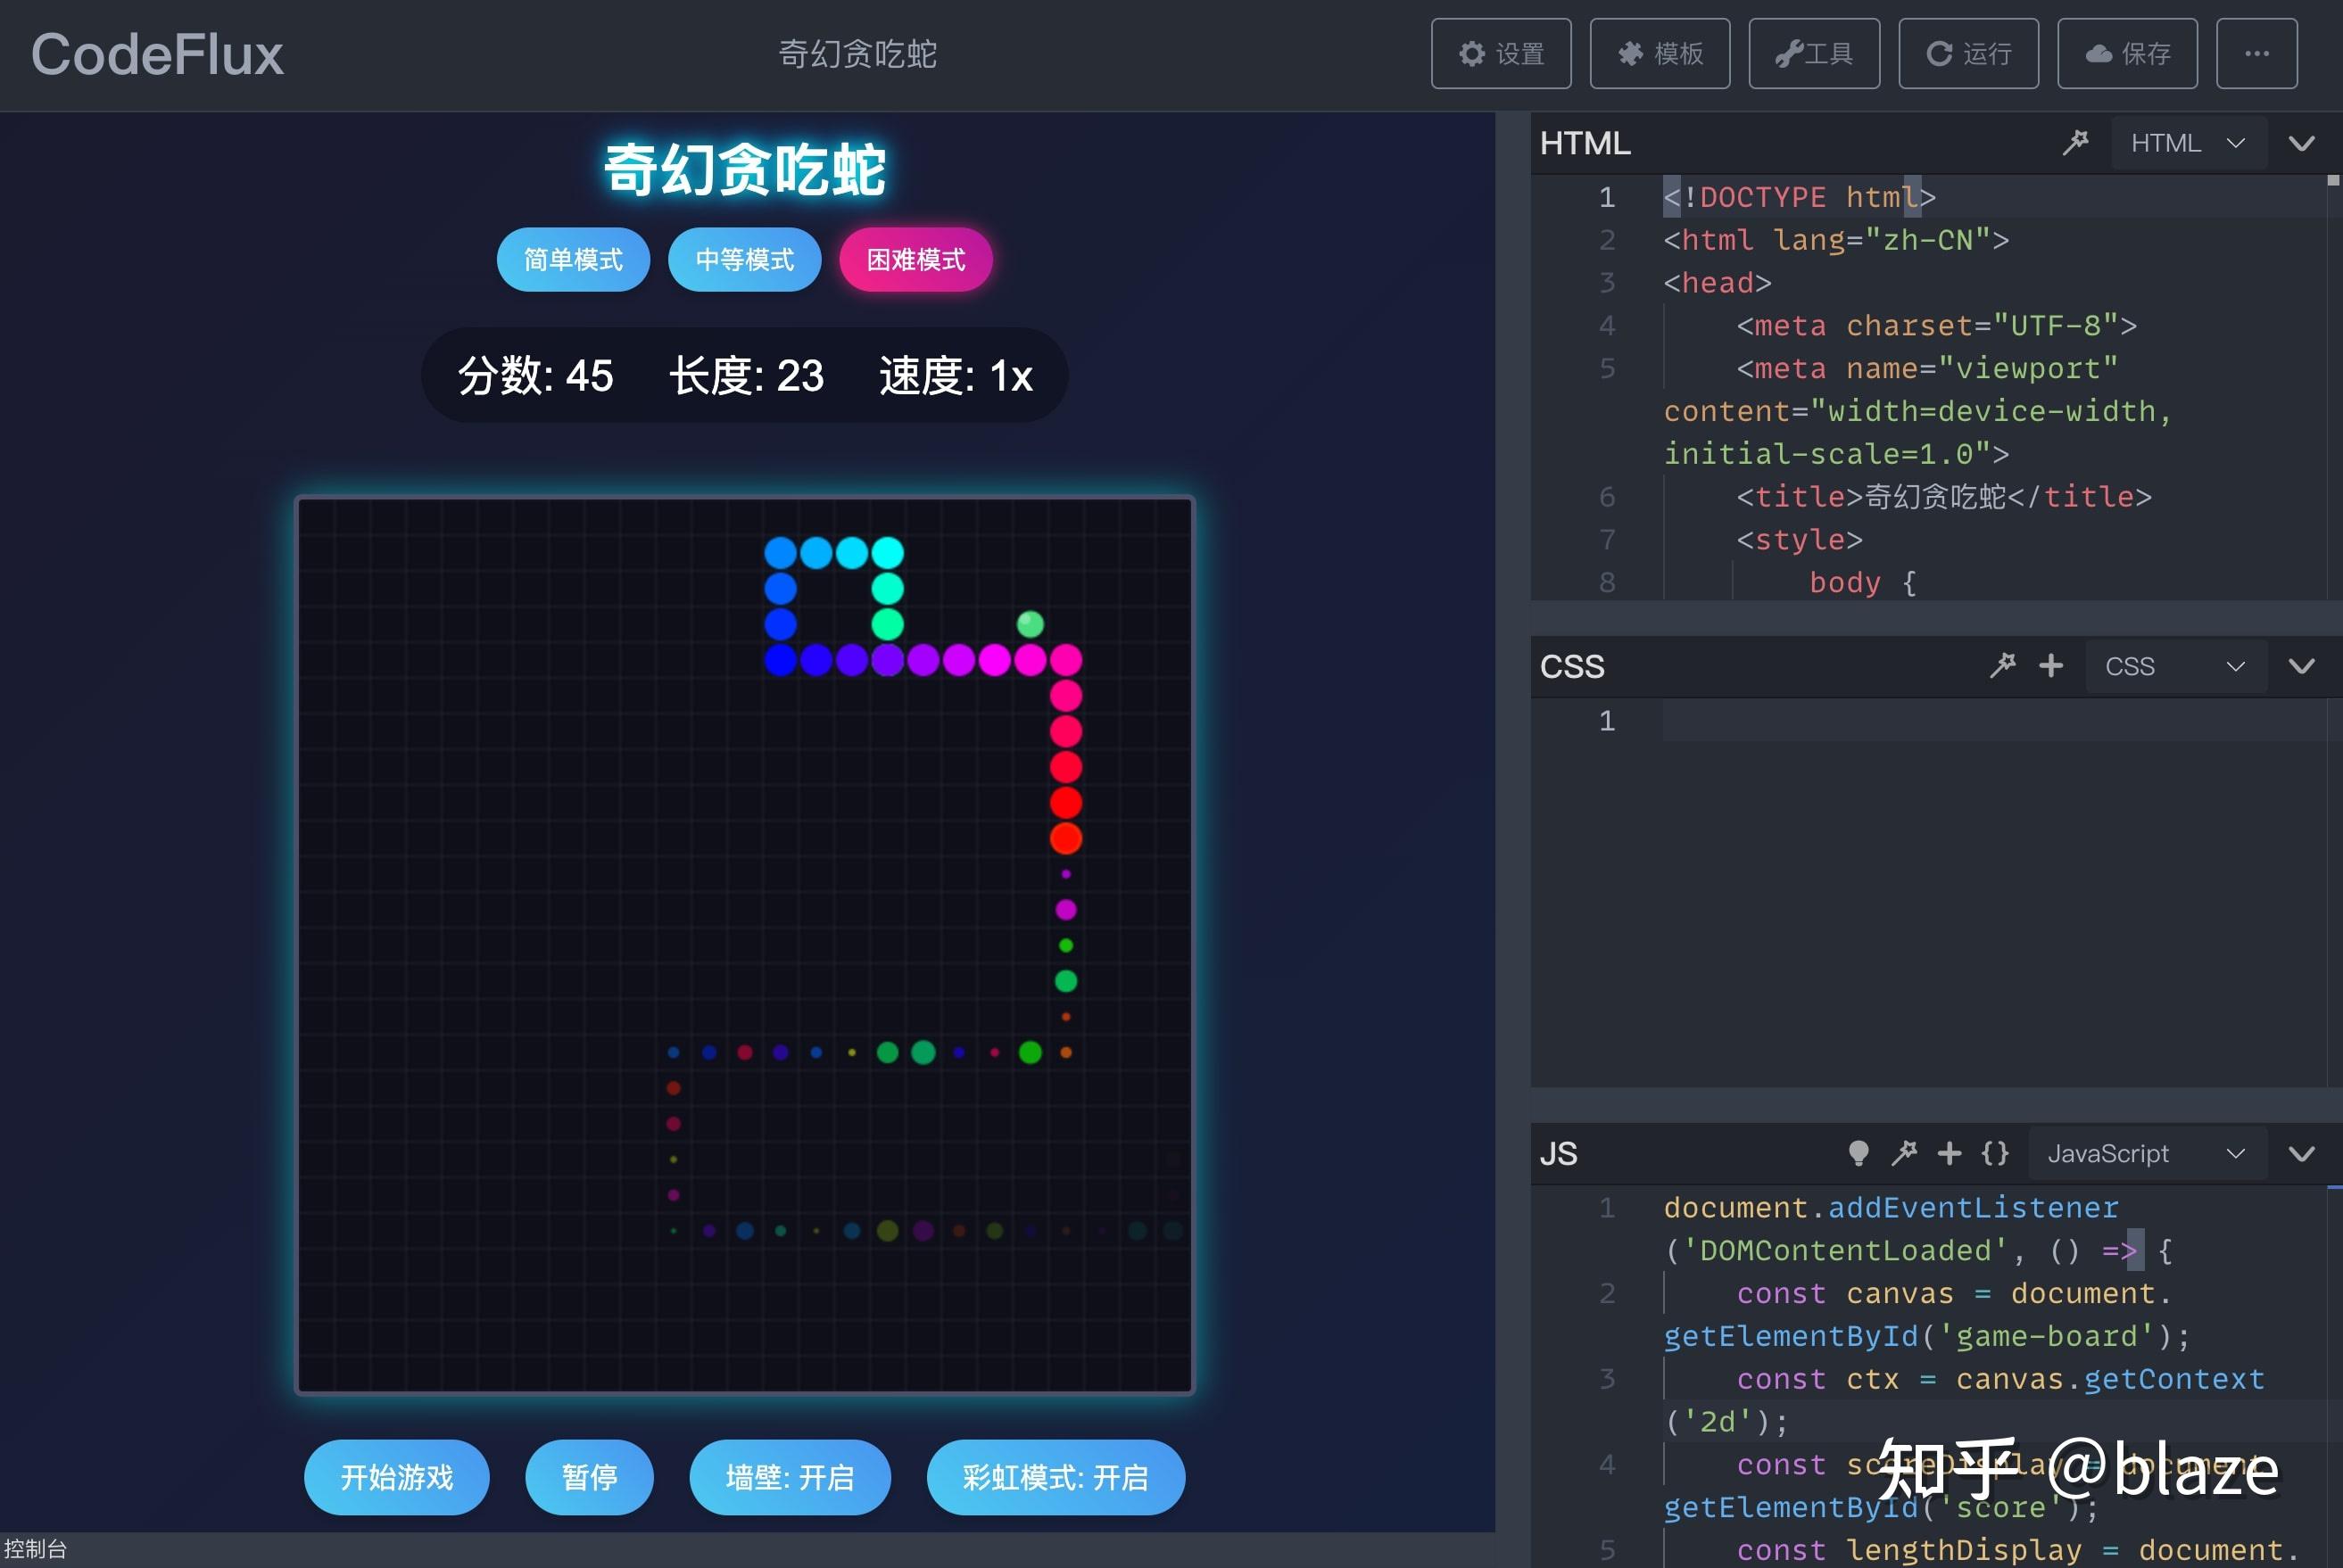The width and height of the screenshot is (2343, 1568).
Task: Click the pin icon in HTML panel header
Action: coord(2075,143)
